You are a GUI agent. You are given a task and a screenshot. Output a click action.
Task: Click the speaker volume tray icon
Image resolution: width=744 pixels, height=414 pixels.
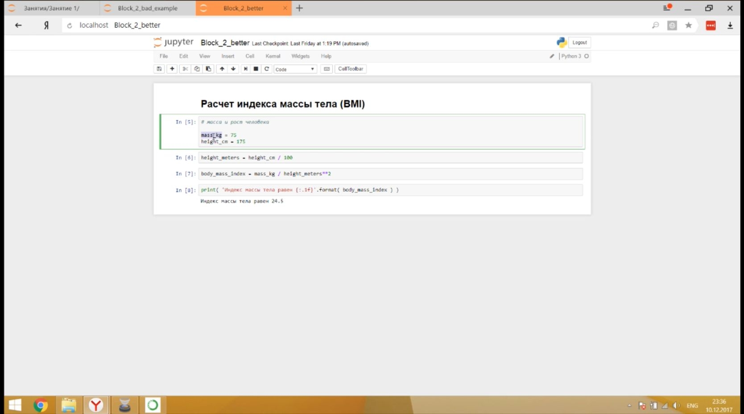click(x=676, y=406)
